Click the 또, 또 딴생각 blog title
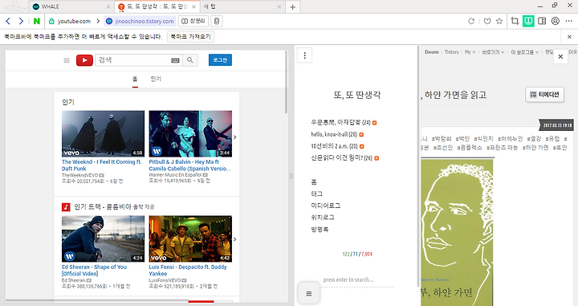 click(x=357, y=95)
